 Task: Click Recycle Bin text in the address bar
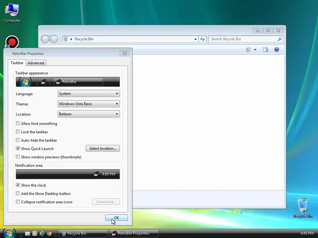coord(84,39)
